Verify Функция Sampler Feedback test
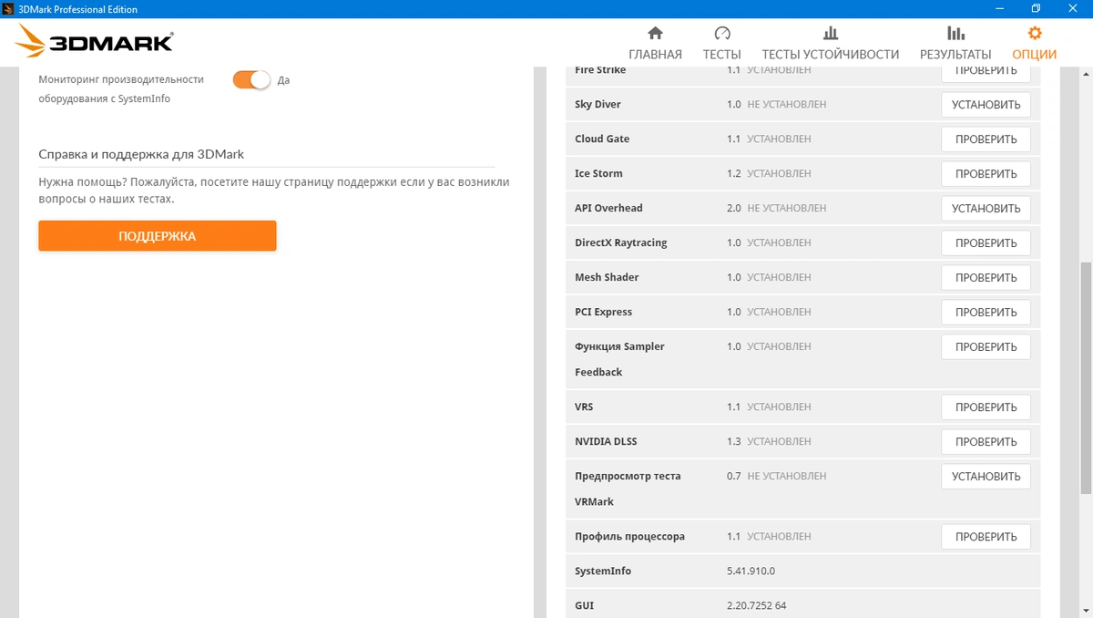1093x618 pixels. coord(986,347)
